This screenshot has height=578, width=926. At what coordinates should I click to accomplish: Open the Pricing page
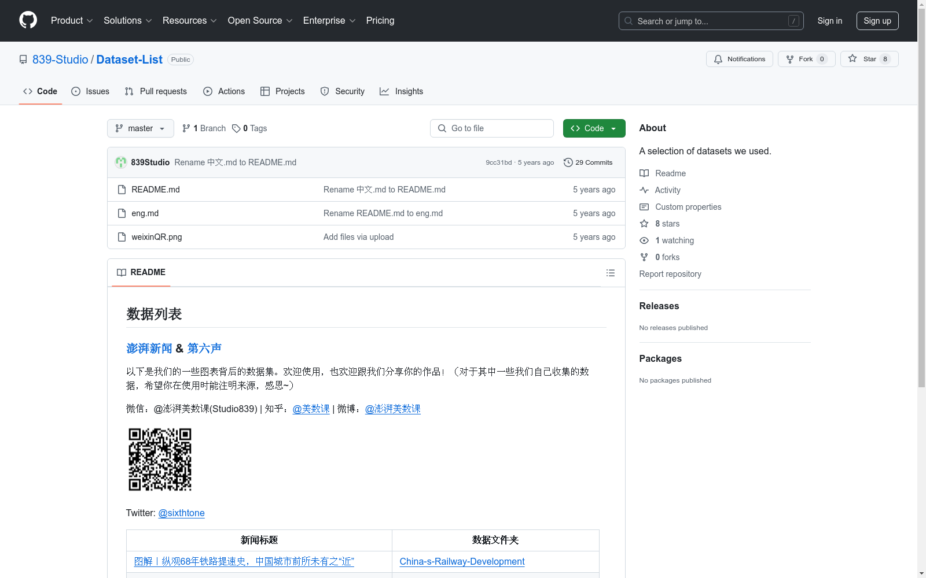pos(380,20)
